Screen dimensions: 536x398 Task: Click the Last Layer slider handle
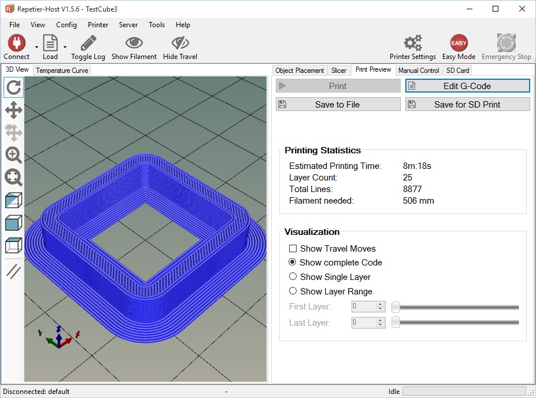(x=396, y=322)
